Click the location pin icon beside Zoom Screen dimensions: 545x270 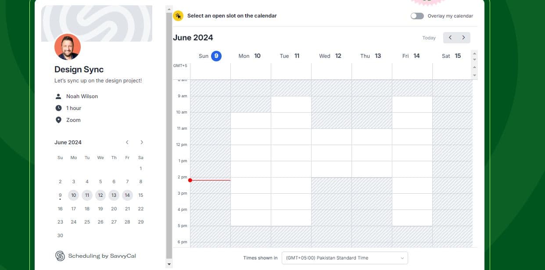58,120
